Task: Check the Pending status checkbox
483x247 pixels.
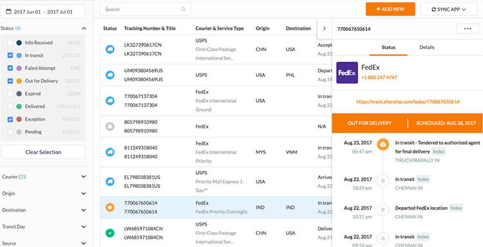Action: pyautogui.click(x=10, y=132)
